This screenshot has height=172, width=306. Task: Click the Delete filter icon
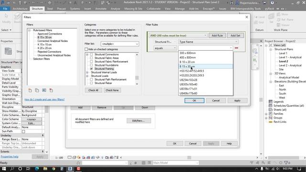(x=51, y=90)
